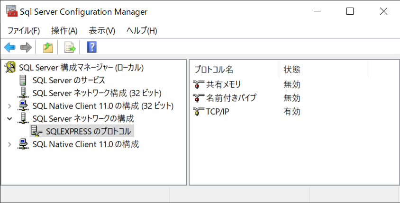Open the ファイル(F) menu
This screenshot has width=400, height=203.
tap(24, 31)
